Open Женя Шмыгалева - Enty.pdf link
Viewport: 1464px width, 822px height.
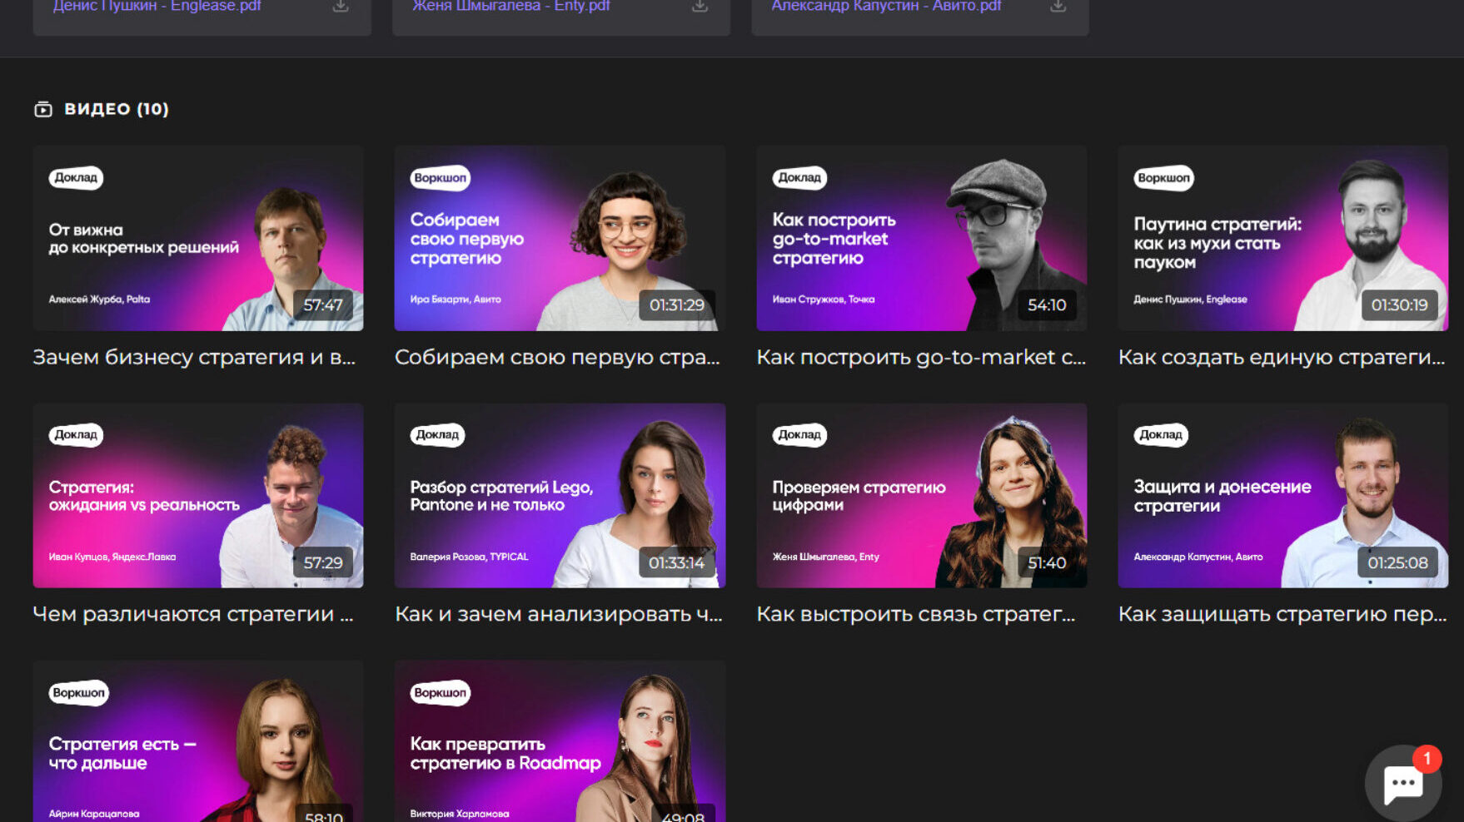coord(511,7)
